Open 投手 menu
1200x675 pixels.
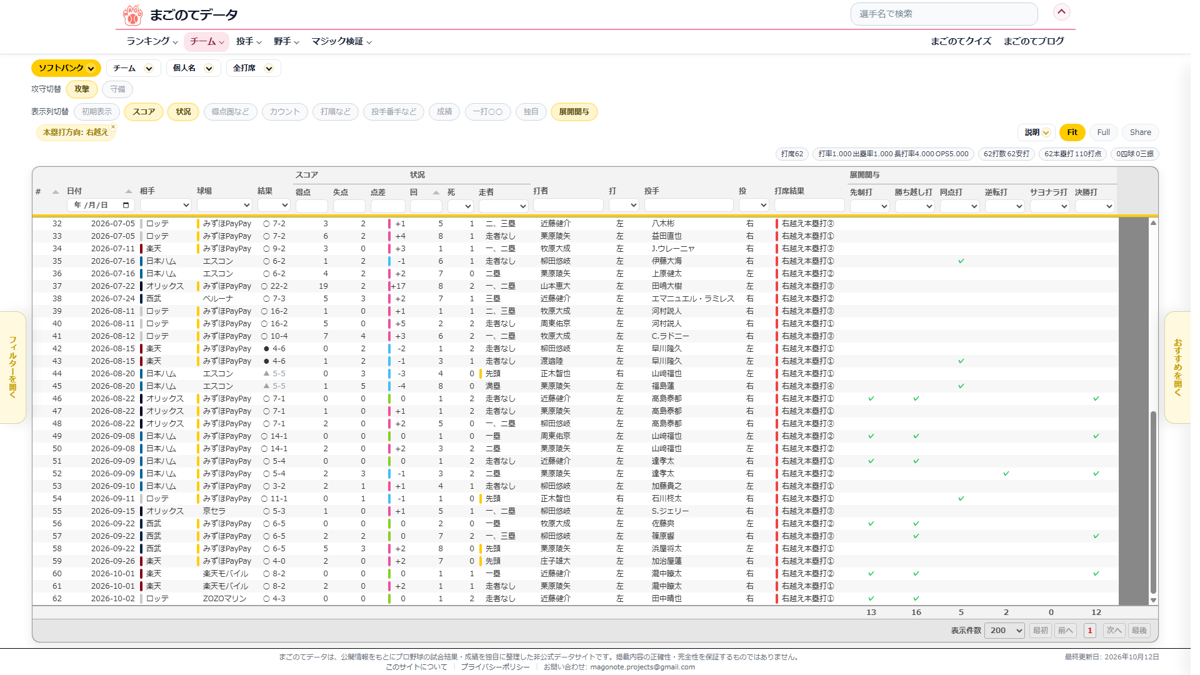point(249,41)
